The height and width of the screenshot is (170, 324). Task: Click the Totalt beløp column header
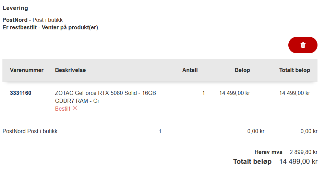tap(295, 70)
